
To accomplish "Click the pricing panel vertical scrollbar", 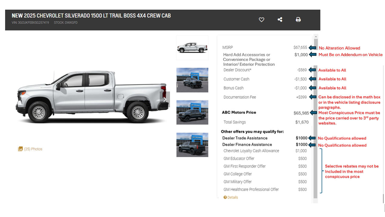I will pos(316,118).
